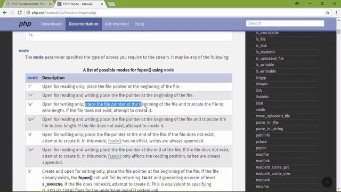Click the browser back arrow
Screen dimensions: 341x192
tap(5, 13)
